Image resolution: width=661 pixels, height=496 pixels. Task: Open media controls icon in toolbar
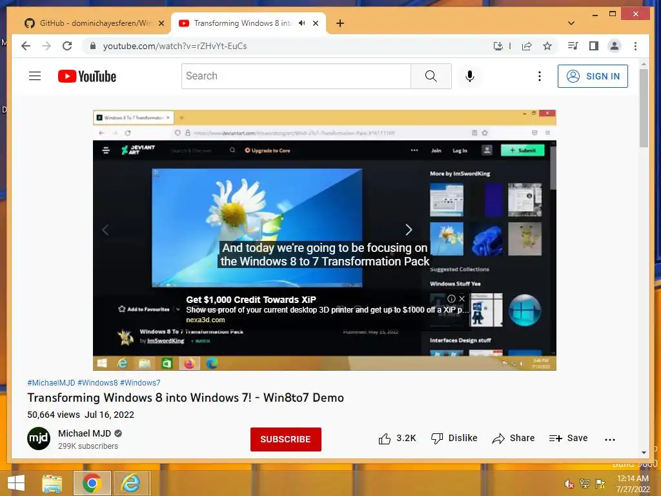point(573,46)
